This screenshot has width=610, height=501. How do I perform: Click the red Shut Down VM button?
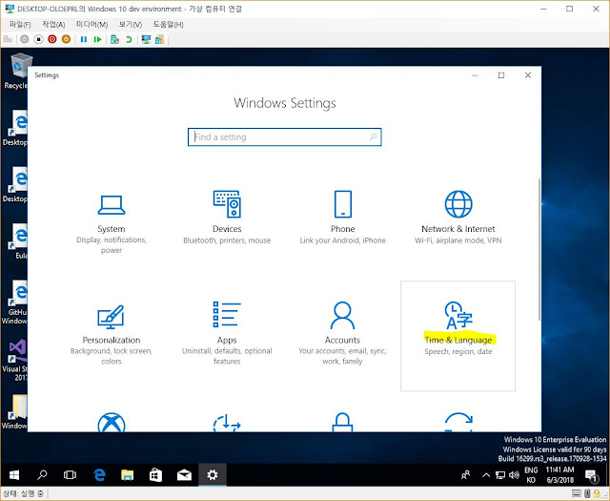click(x=52, y=39)
